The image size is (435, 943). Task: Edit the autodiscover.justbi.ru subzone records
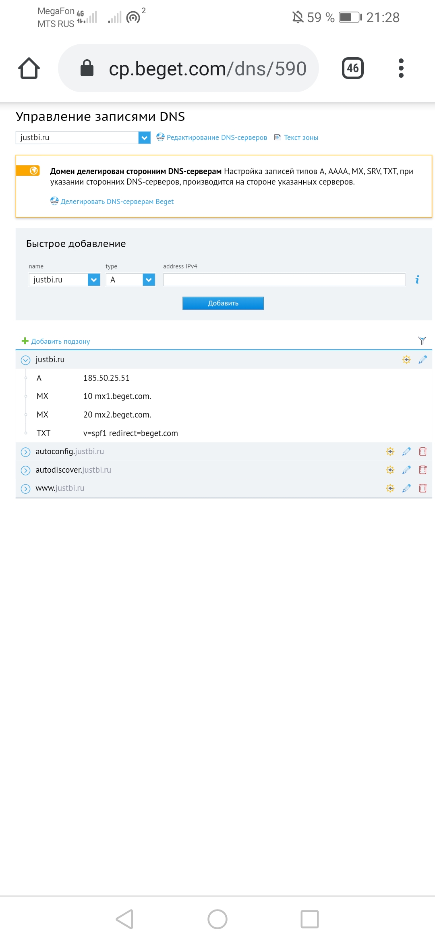[x=406, y=470]
